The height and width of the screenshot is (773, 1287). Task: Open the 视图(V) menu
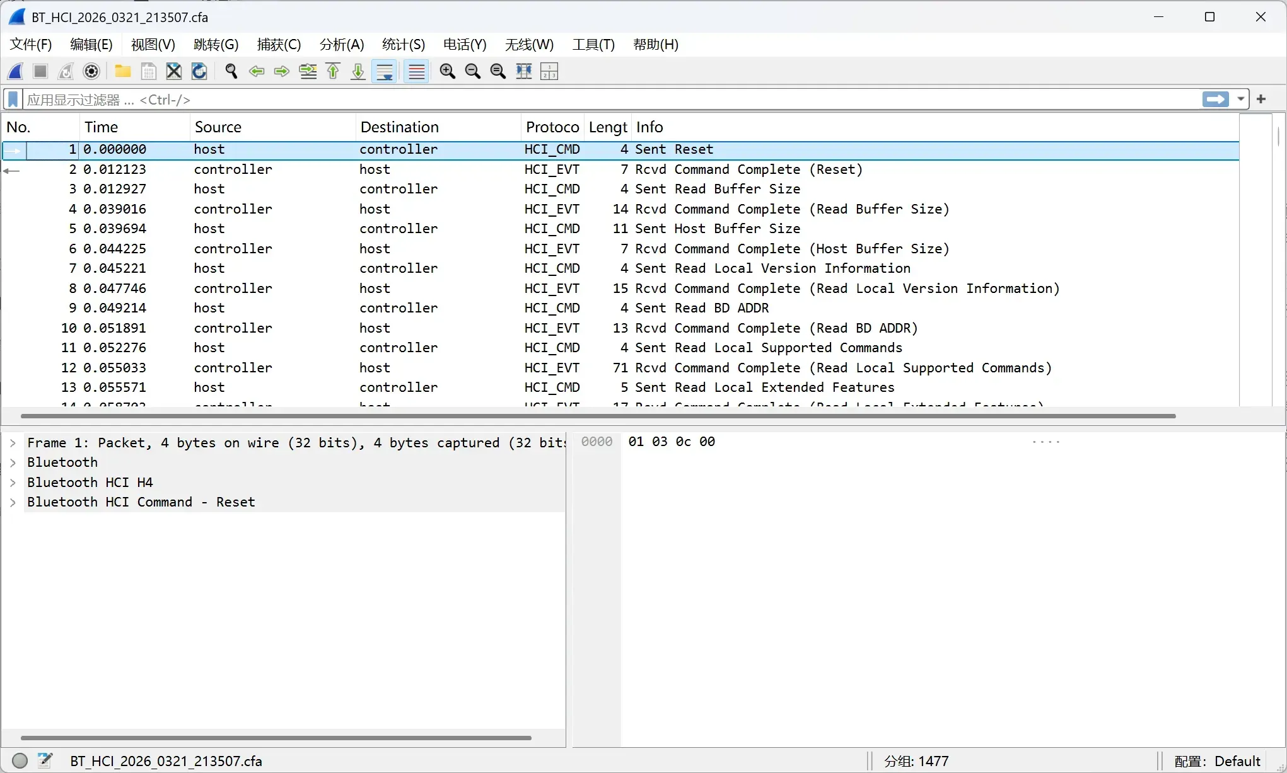pyautogui.click(x=153, y=45)
